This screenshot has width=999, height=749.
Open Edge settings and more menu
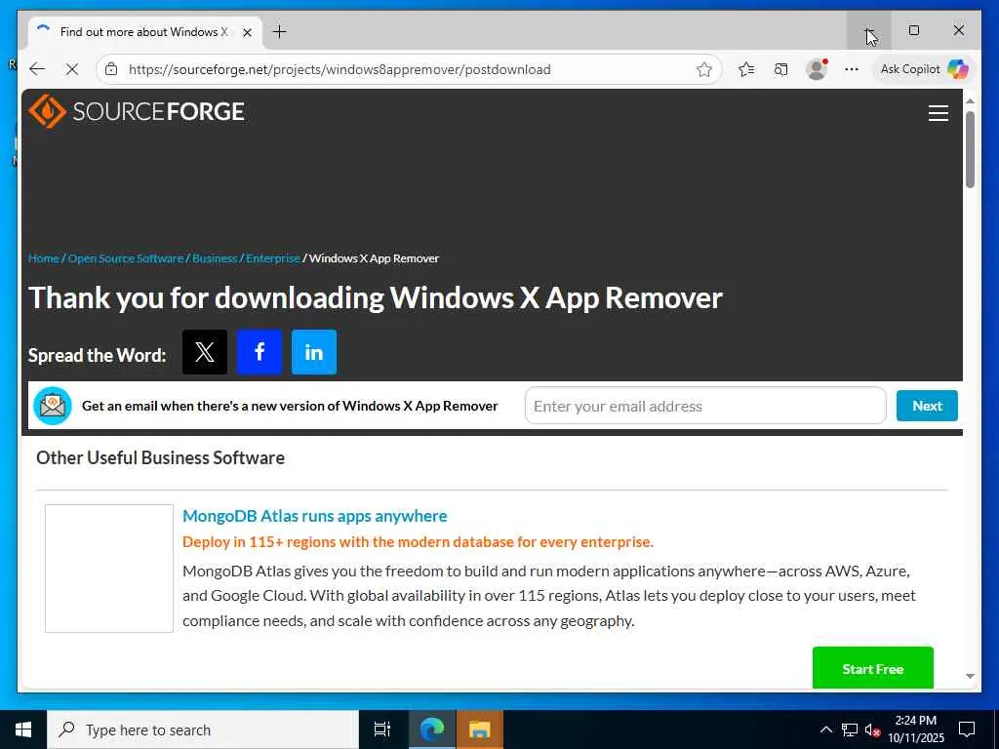click(x=851, y=69)
